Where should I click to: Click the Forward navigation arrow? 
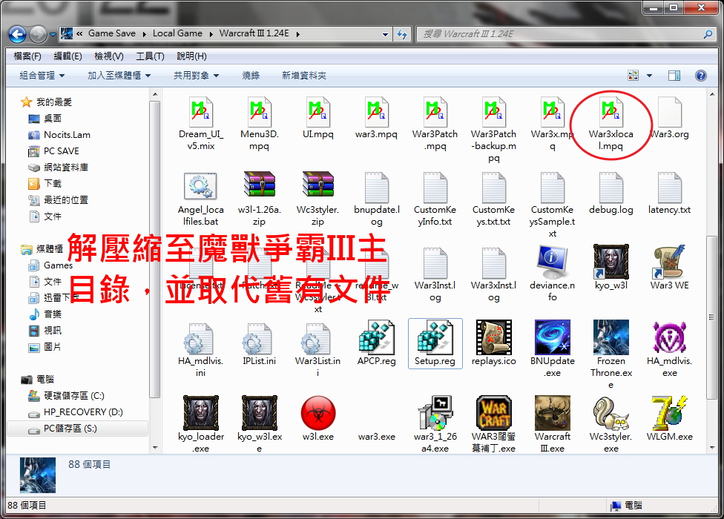[39, 34]
